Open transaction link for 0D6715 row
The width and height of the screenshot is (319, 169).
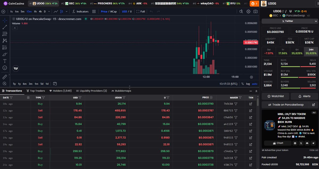click(251, 110)
